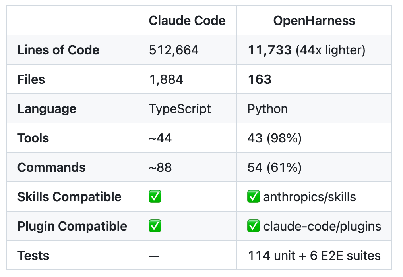The width and height of the screenshot is (403, 277).
Task: Click the 54 (61%) commands value
Action: 274,167
